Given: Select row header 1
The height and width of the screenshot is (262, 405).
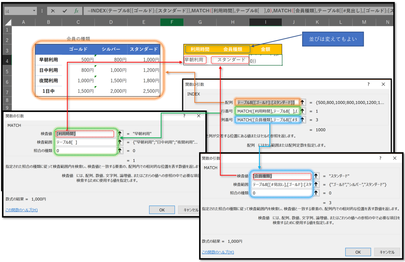Looking at the screenshot, I should point(7,30).
